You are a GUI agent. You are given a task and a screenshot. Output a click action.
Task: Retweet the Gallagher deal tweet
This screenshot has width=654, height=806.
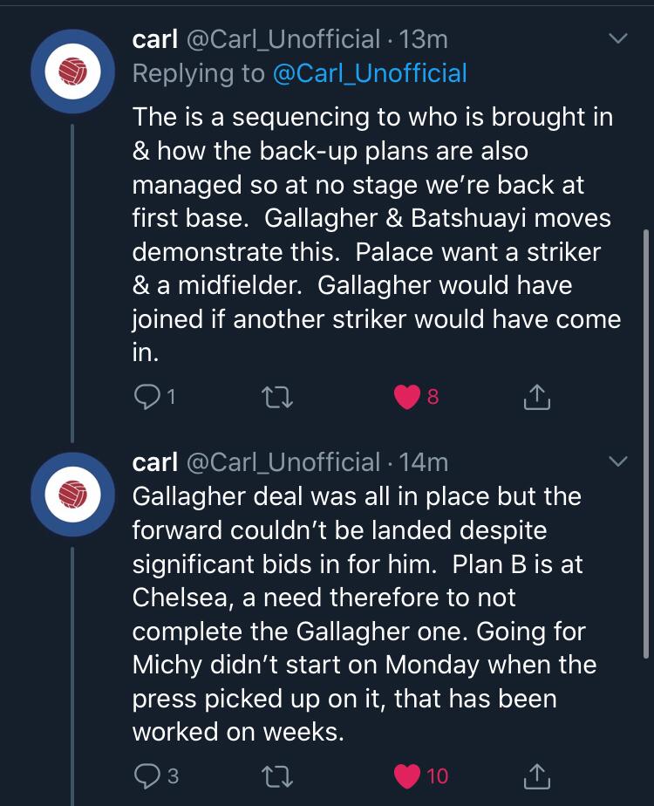[277, 775]
